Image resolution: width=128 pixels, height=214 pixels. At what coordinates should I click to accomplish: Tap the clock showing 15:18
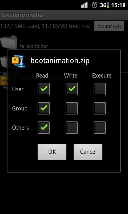pyautogui.click(x=118, y=5)
